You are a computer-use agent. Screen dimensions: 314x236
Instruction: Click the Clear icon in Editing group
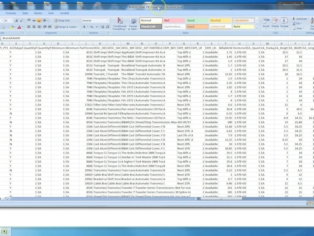click(295, 29)
